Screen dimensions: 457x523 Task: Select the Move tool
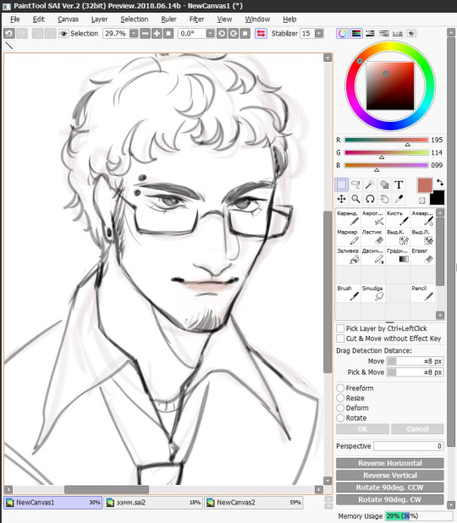coord(341,199)
